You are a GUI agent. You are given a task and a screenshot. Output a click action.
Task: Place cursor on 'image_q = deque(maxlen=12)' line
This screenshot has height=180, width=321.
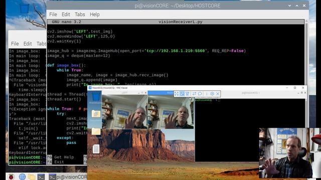[x=79, y=55]
